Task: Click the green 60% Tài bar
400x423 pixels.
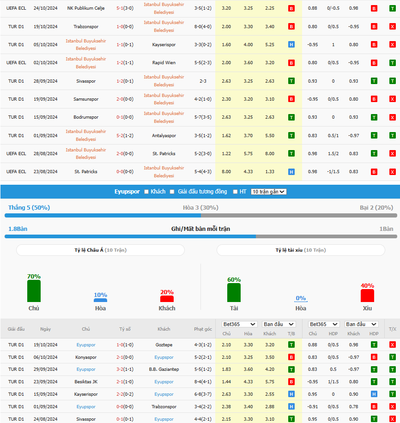Action: (x=234, y=292)
